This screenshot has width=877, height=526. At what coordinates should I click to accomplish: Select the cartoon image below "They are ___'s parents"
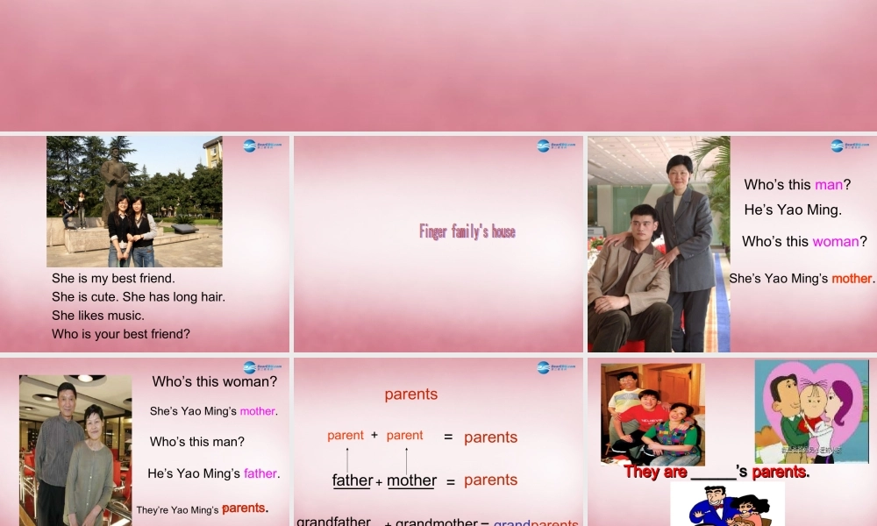(x=727, y=504)
